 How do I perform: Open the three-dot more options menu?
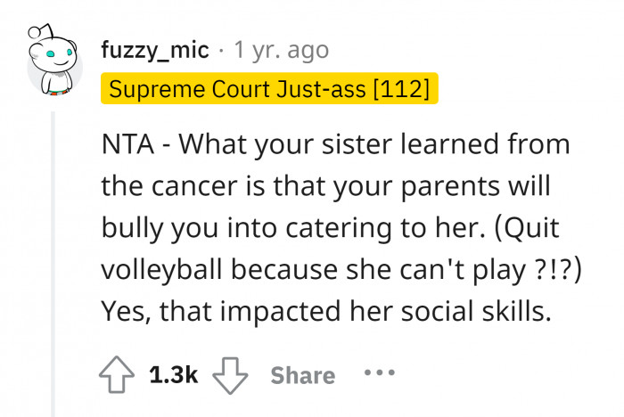pos(378,374)
